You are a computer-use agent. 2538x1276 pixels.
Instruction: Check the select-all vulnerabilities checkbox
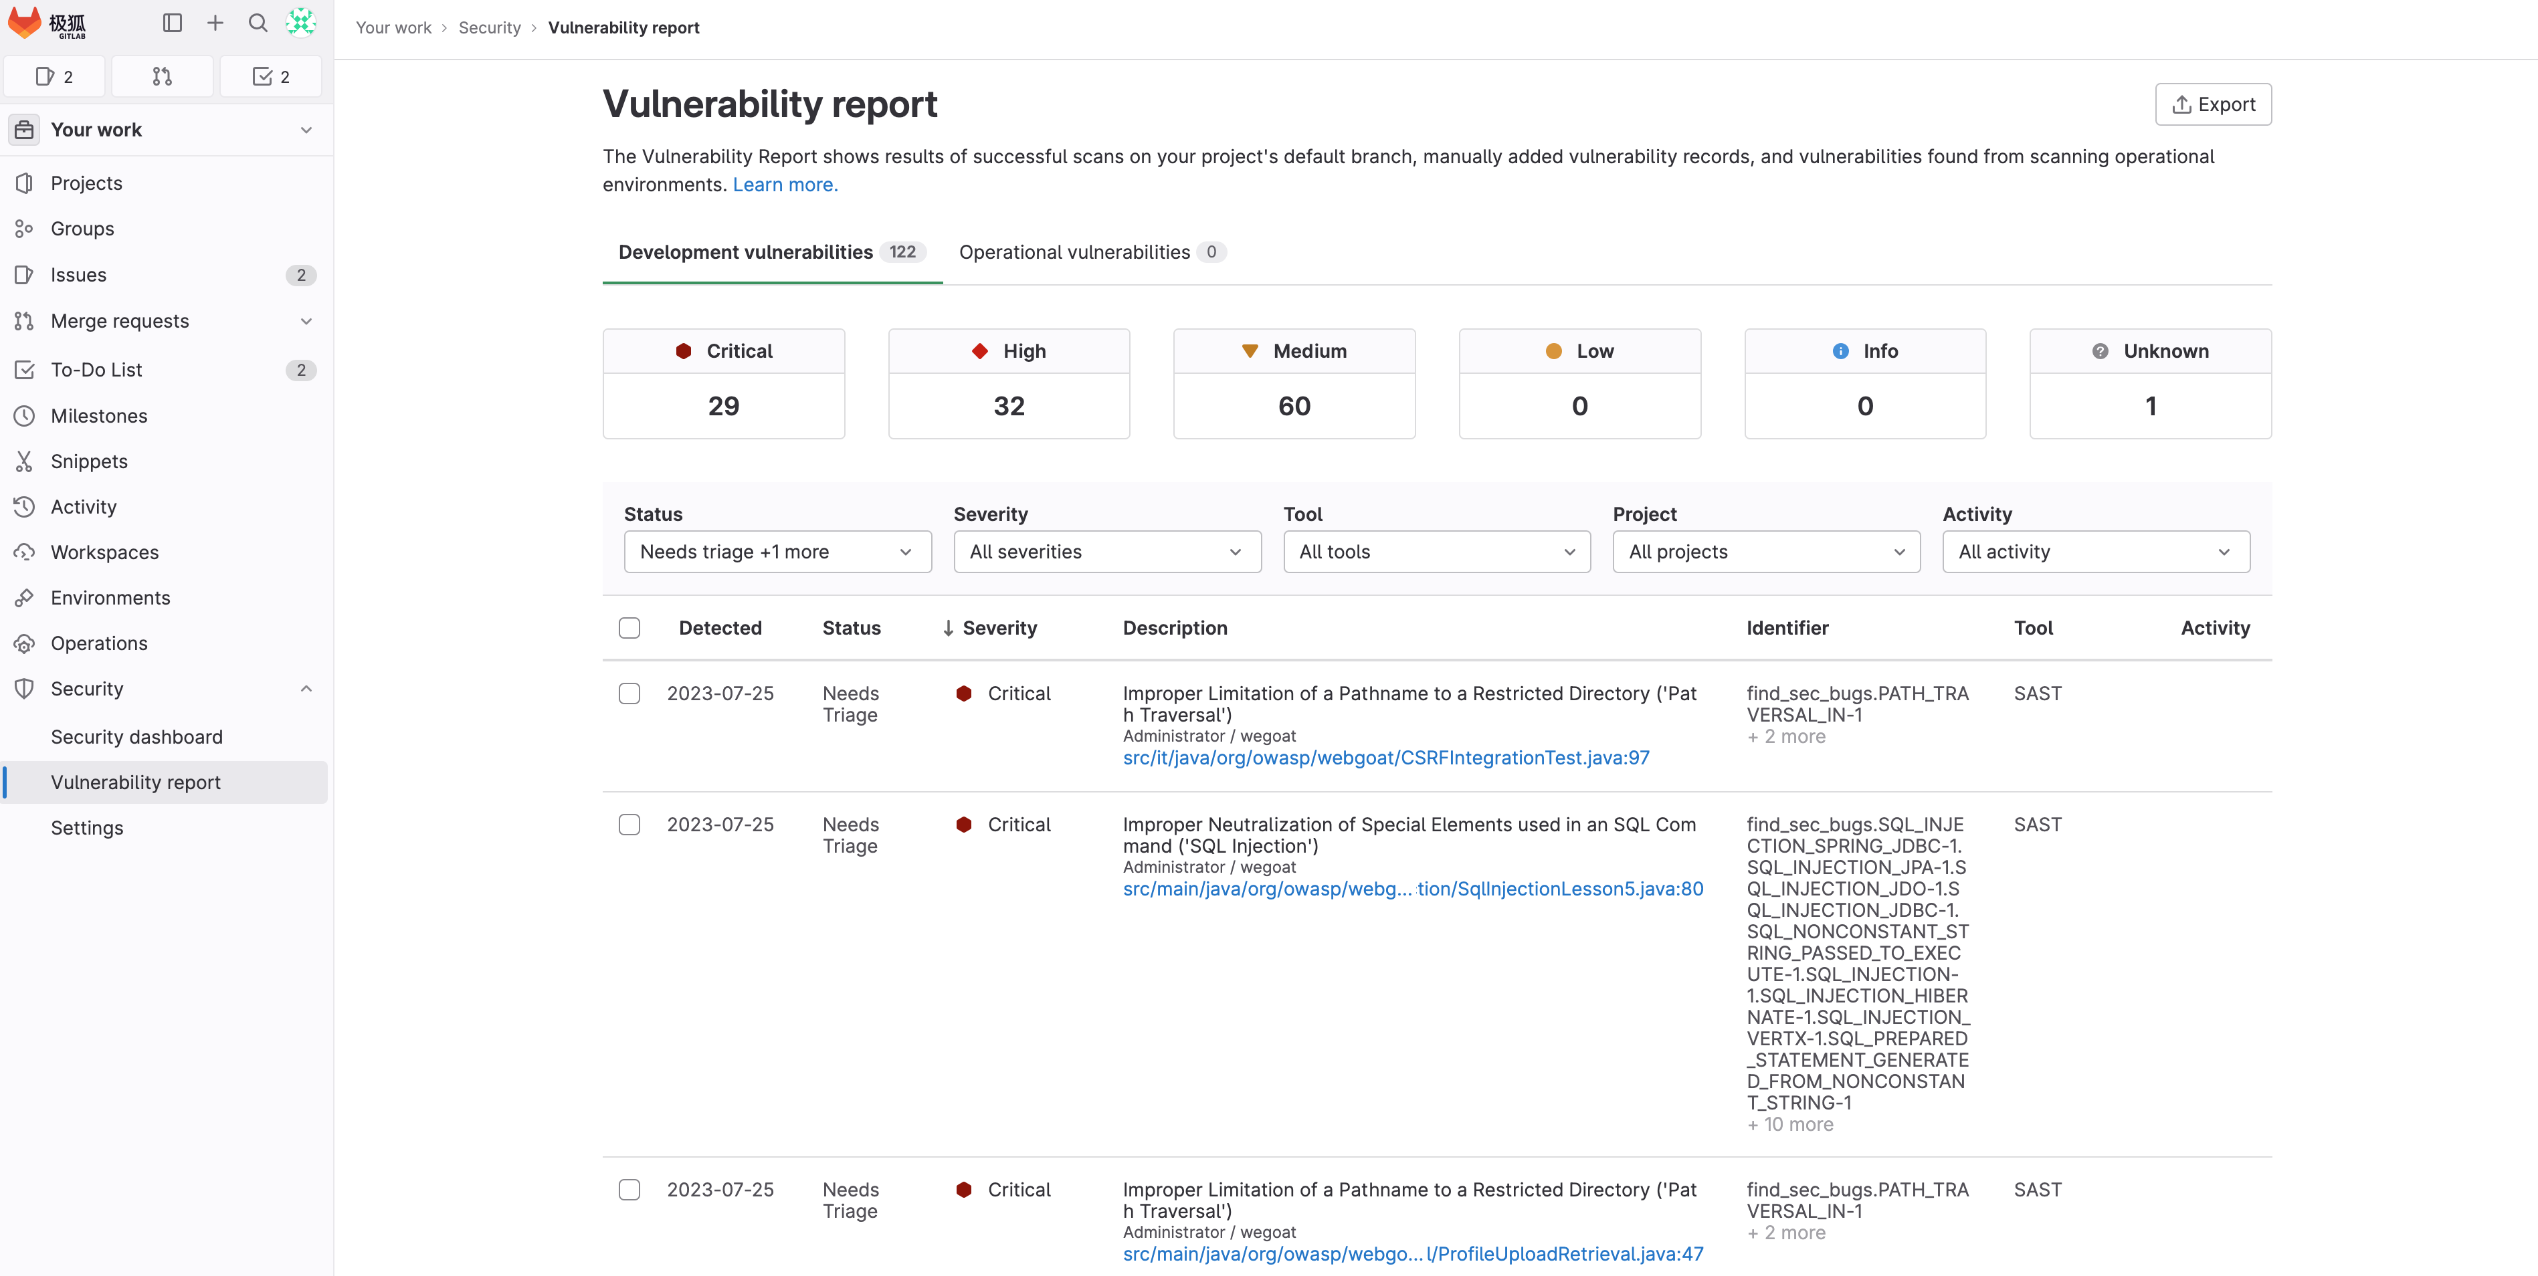point(629,629)
